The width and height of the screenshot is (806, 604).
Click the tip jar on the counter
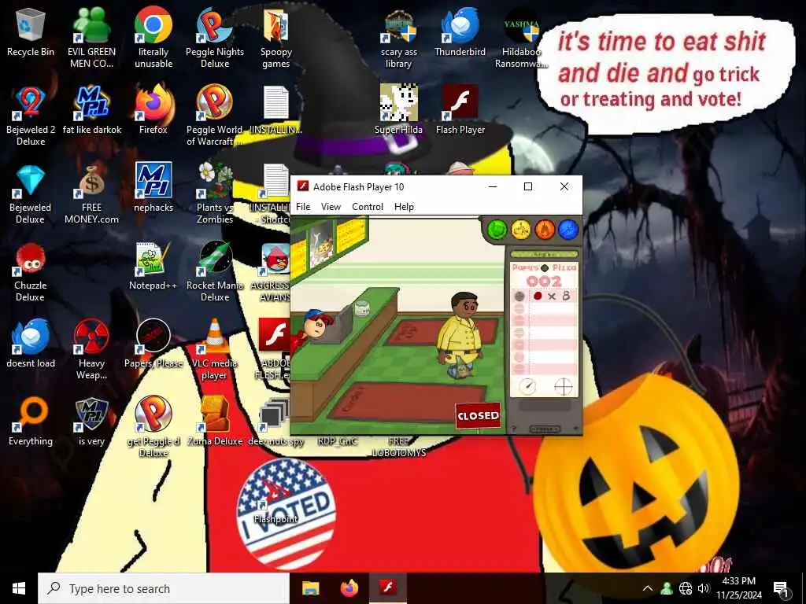[362, 308]
